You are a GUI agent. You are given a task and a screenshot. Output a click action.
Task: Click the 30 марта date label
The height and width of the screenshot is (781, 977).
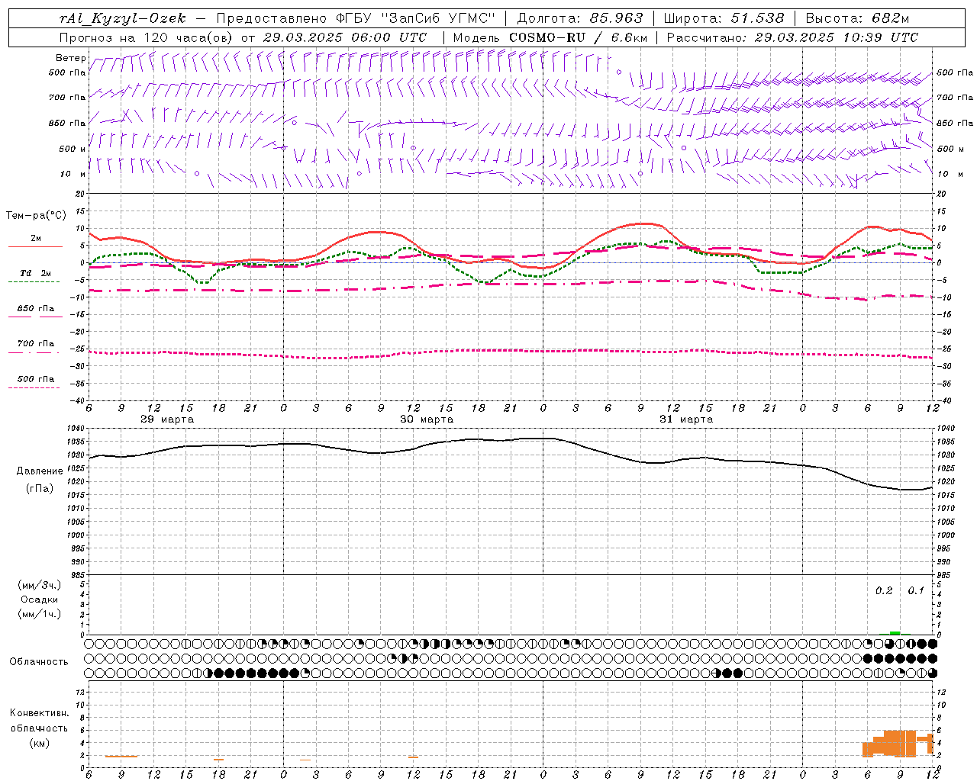coord(427,419)
